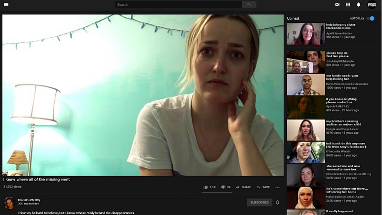
Task: Click CookingWithLaurie channel name
Action: click(x=340, y=61)
